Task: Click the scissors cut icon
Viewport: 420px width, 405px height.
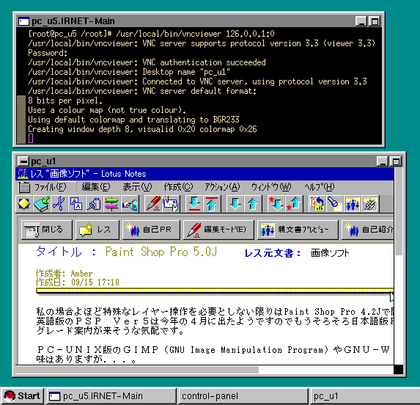Action: 59,204
